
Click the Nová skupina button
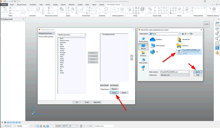tap(114, 85)
